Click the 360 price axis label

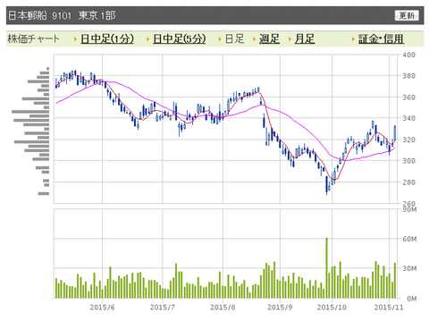pyautogui.click(x=408, y=97)
